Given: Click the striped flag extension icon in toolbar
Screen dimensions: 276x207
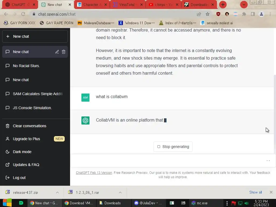Looking at the screenshot, I should (x=236, y=14).
